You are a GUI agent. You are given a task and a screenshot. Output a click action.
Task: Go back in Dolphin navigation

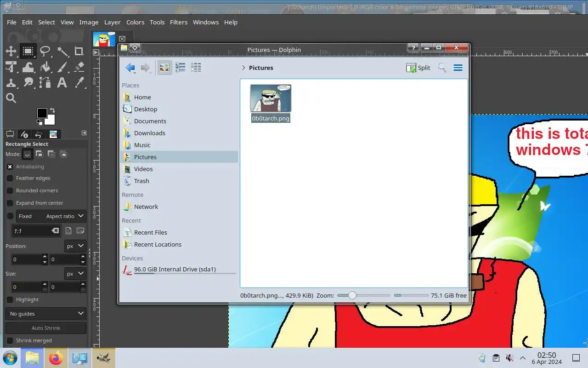tap(130, 68)
